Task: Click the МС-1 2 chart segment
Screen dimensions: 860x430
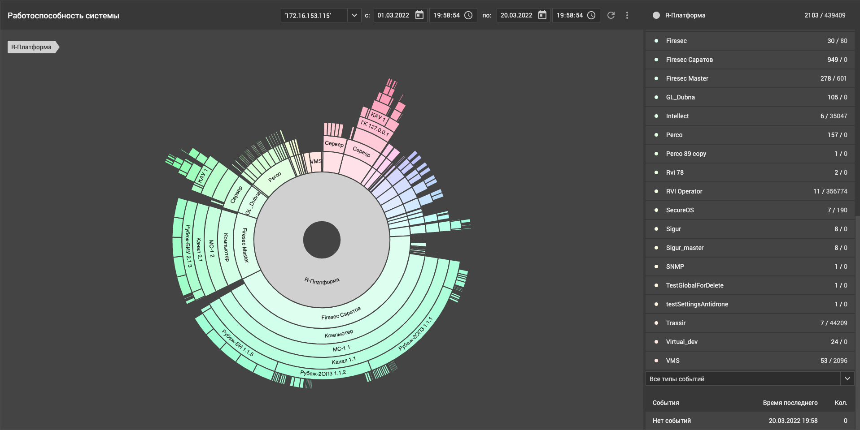Action: (211, 249)
